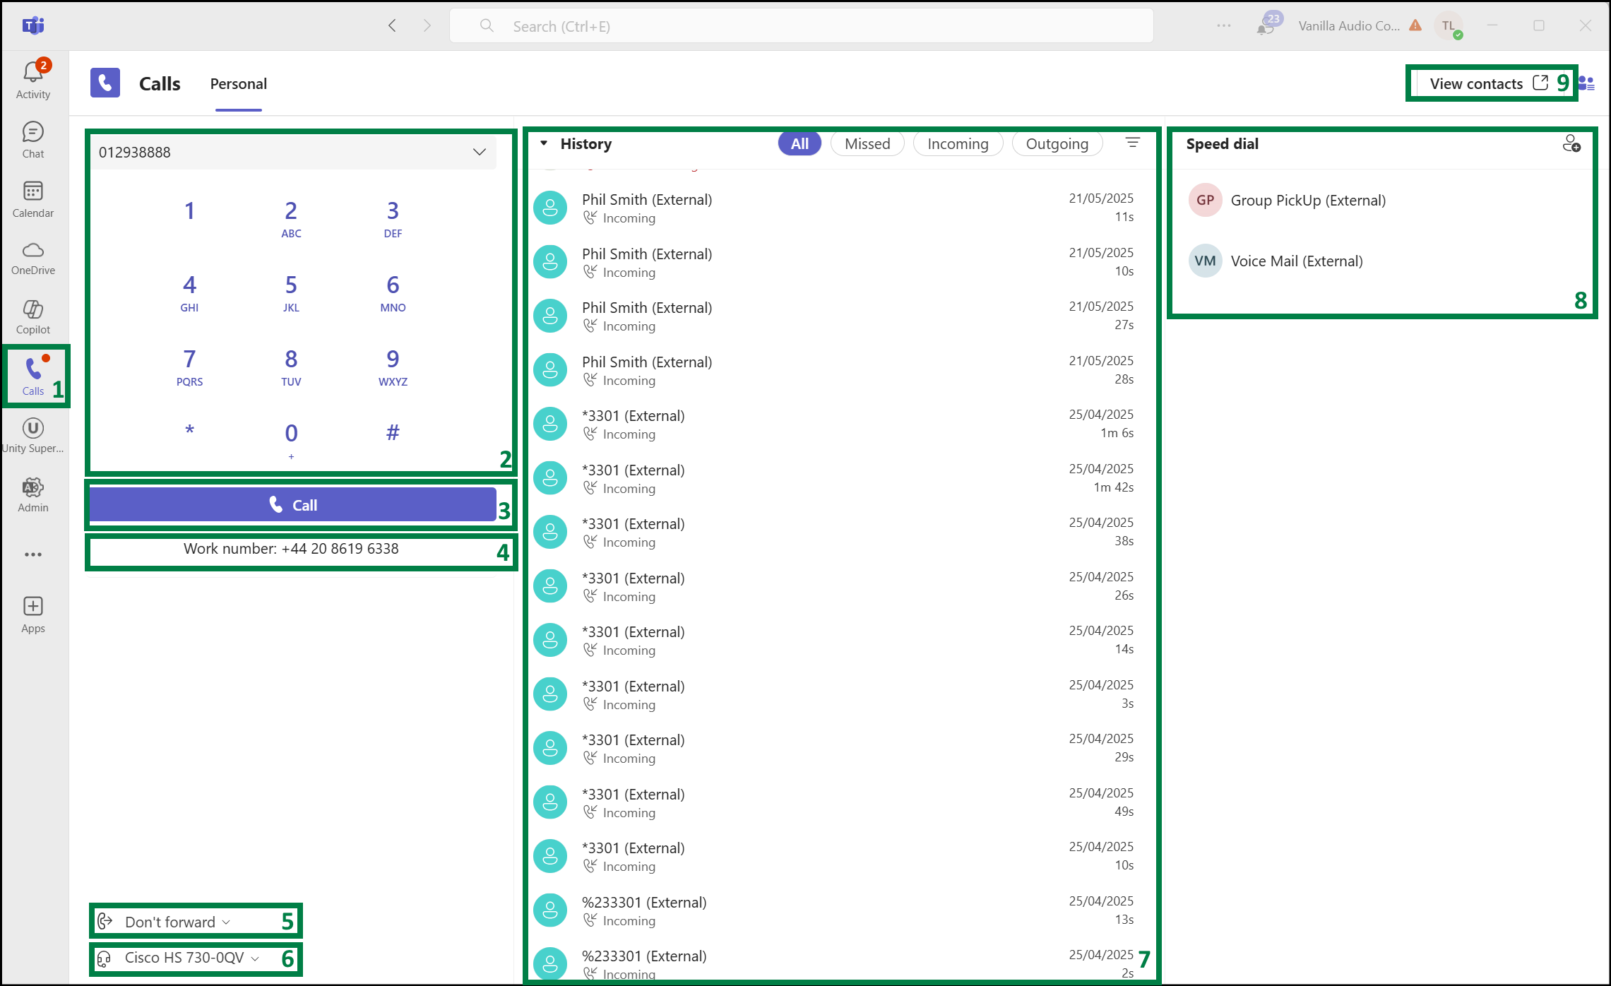Viewport: 1611px width, 986px height.
Task: Open the Calendar app
Action: point(33,199)
